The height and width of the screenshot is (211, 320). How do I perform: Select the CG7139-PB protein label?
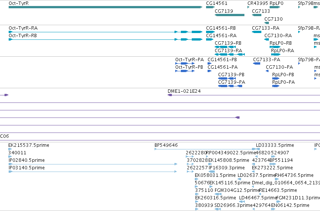(x=231, y=75)
